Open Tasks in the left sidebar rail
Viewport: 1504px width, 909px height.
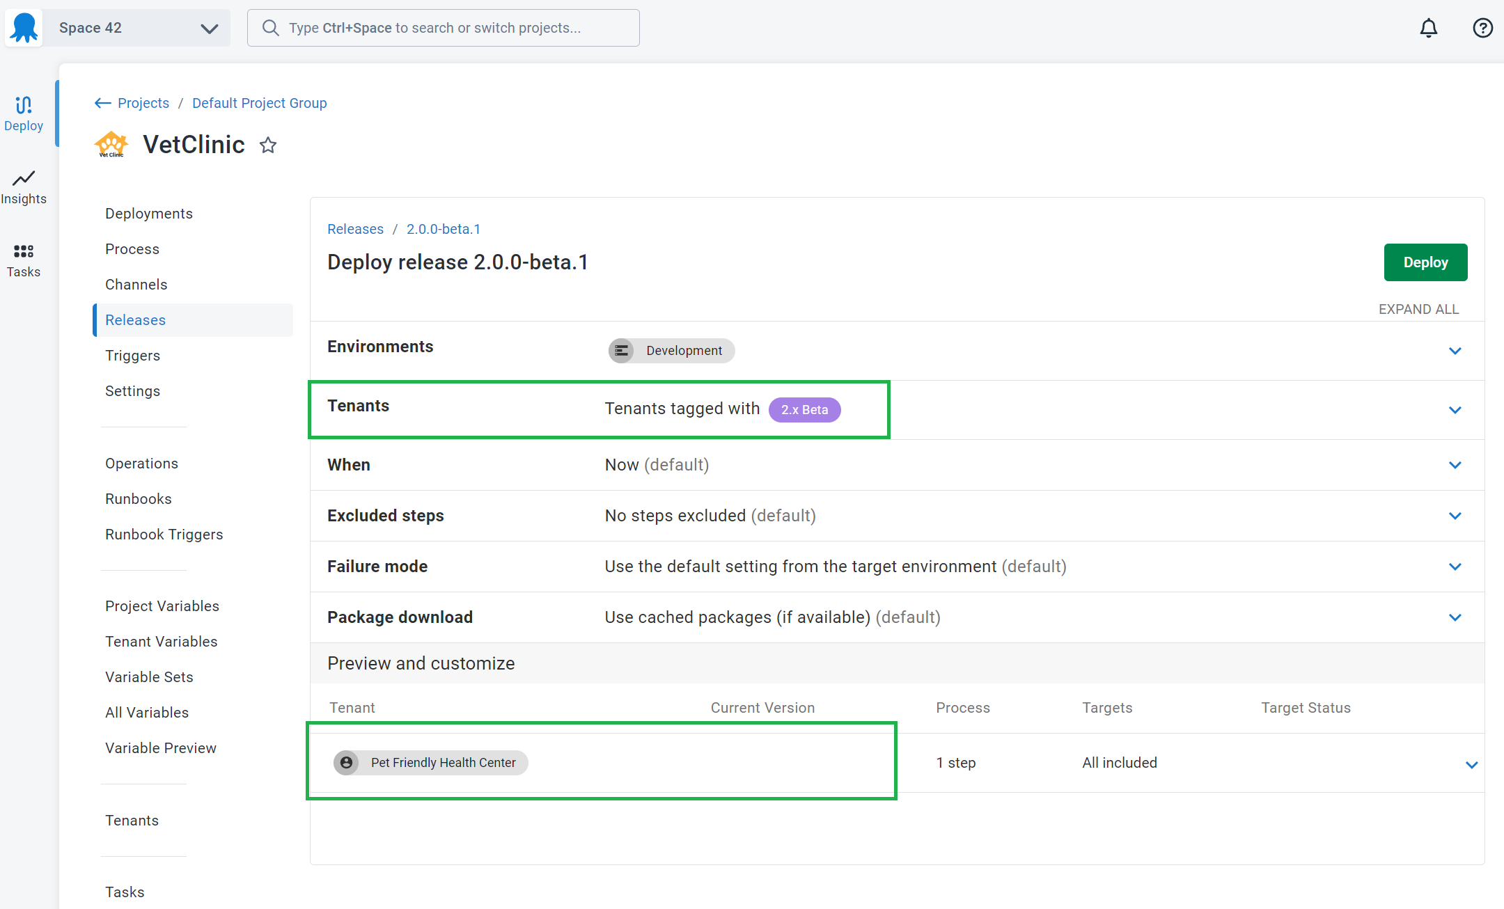coord(24,260)
